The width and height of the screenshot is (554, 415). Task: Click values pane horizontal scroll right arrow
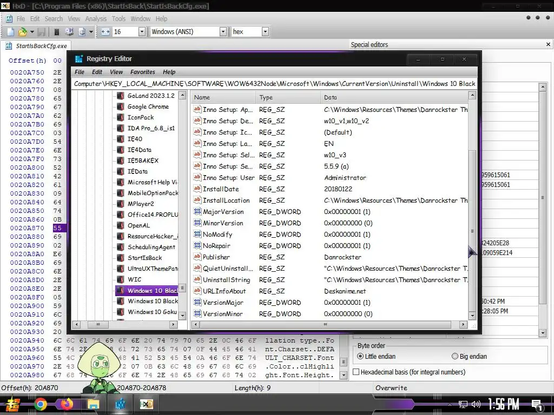463,324
